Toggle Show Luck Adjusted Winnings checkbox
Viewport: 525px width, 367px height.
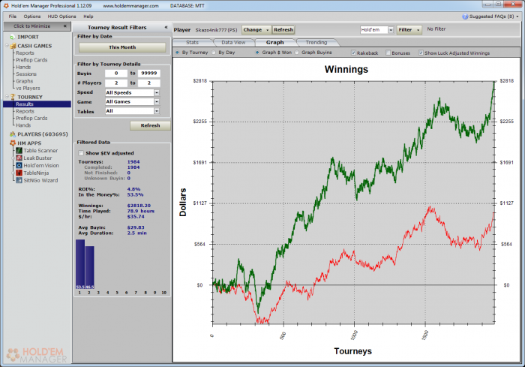point(421,53)
